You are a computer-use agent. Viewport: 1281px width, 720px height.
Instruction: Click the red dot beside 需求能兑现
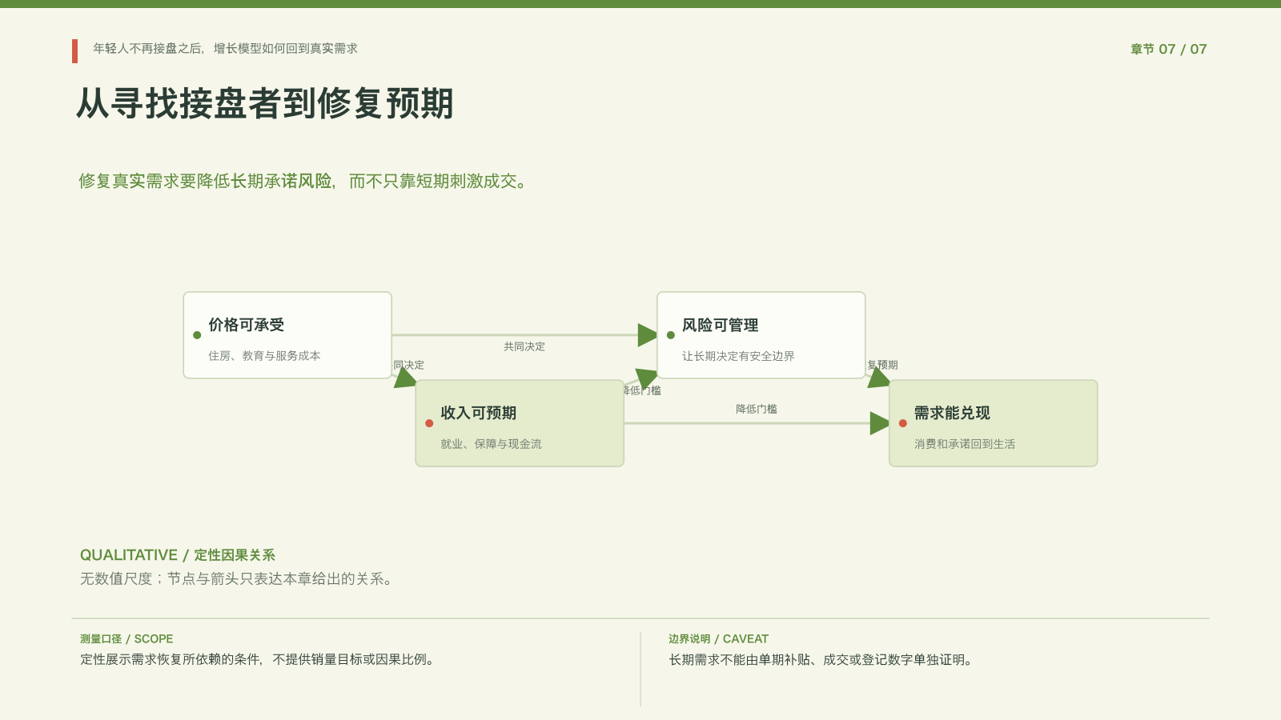tap(903, 423)
